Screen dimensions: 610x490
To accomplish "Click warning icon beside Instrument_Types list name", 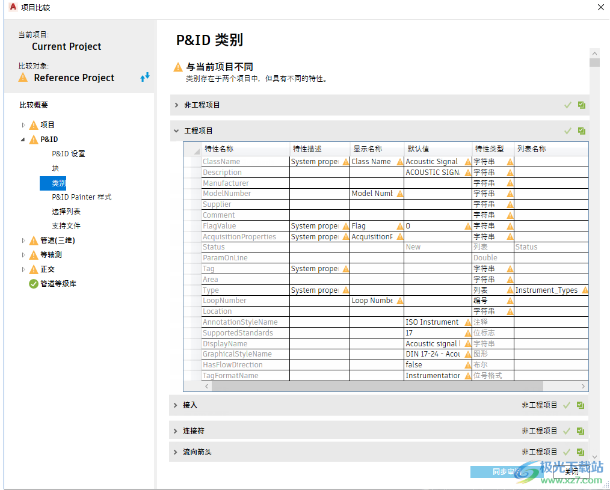I will click(x=585, y=290).
